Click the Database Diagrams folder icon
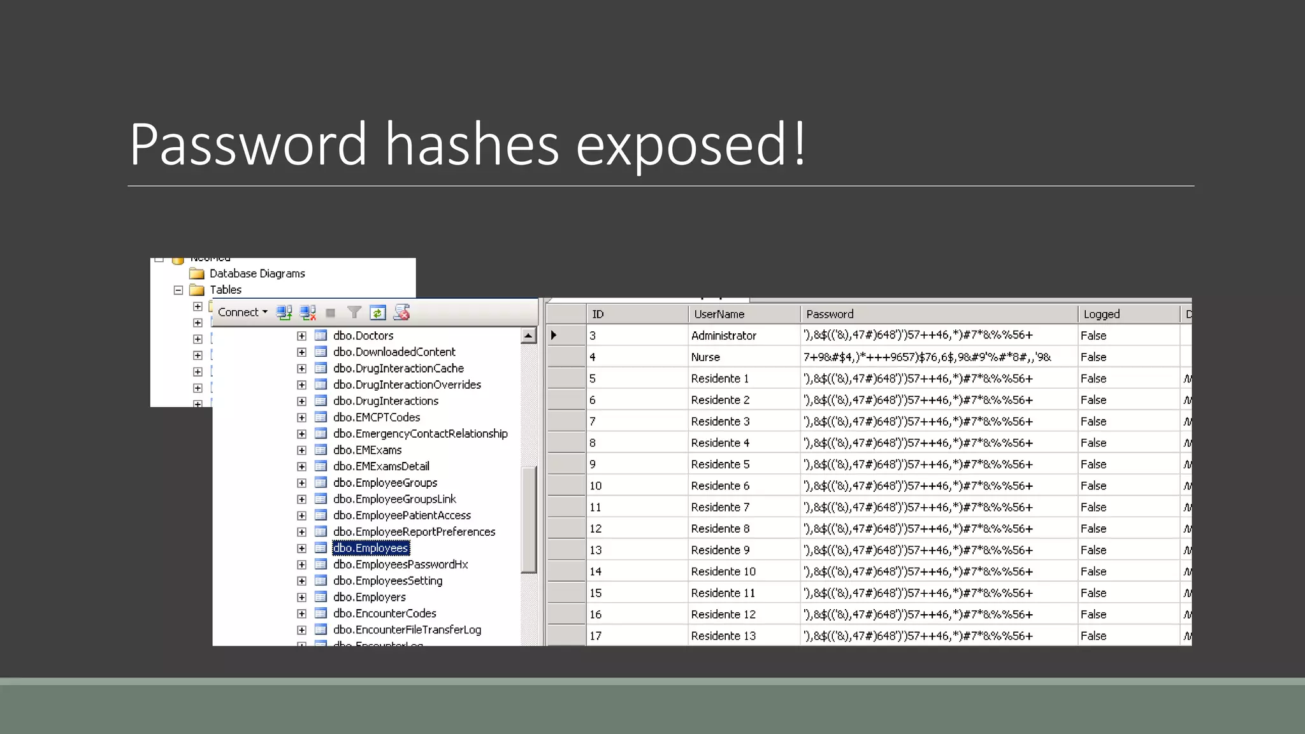1305x734 pixels. click(197, 273)
